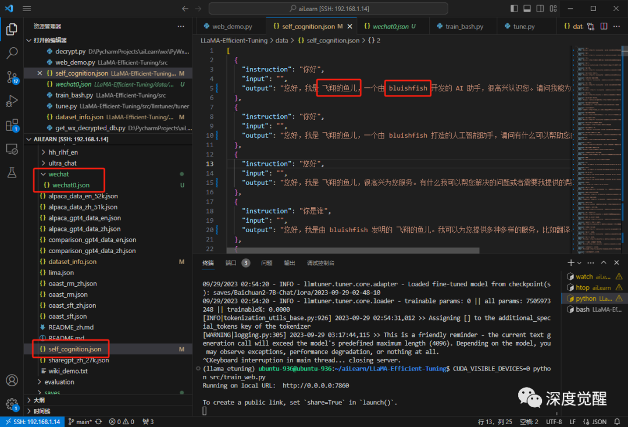
Task: Switch to the 输出 panel tab
Action: click(x=290, y=263)
